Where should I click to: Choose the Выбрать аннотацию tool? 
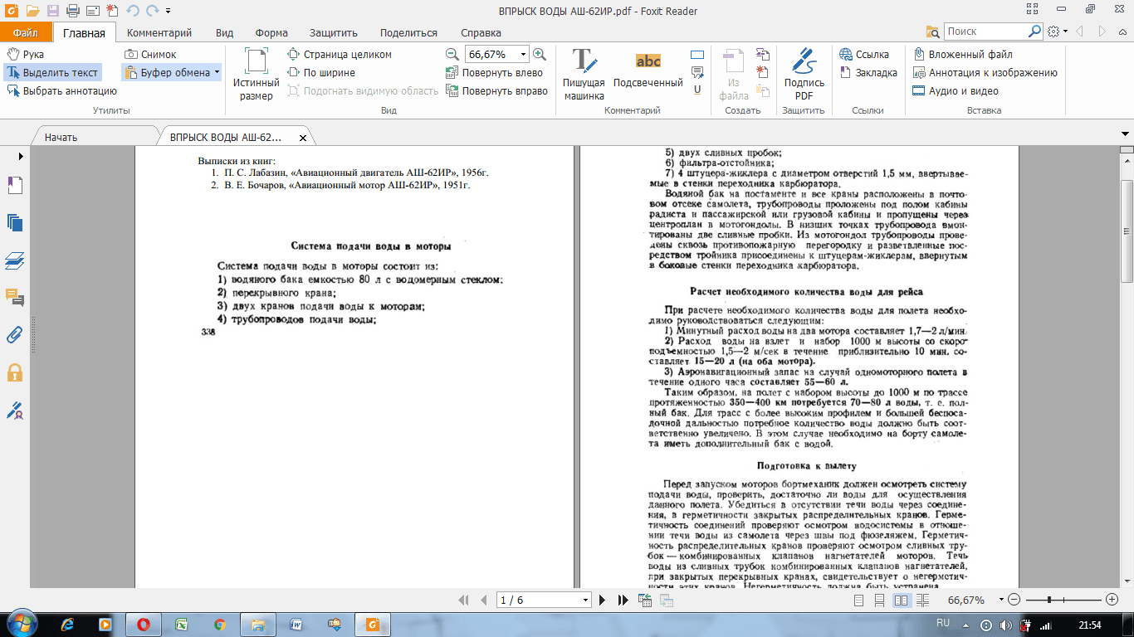(61, 90)
